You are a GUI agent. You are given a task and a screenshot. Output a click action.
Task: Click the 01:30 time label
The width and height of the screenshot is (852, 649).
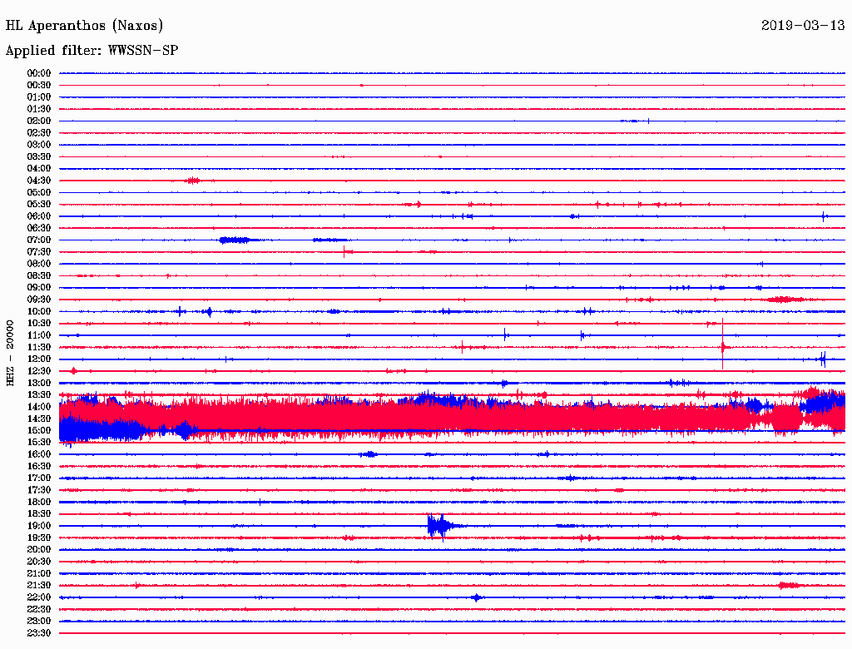[x=39, y=109]
